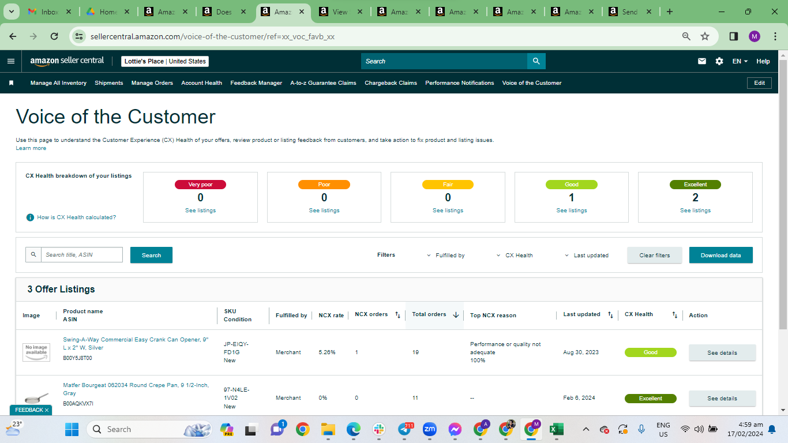Open A-to-z Guarantee Claims
Image resolution: width=788 pixels, height=443 pixels.
323,83
